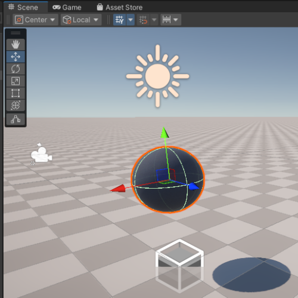Open the Asset Store tab
Screen dimensions: 298x298
[x=120, y=7]
